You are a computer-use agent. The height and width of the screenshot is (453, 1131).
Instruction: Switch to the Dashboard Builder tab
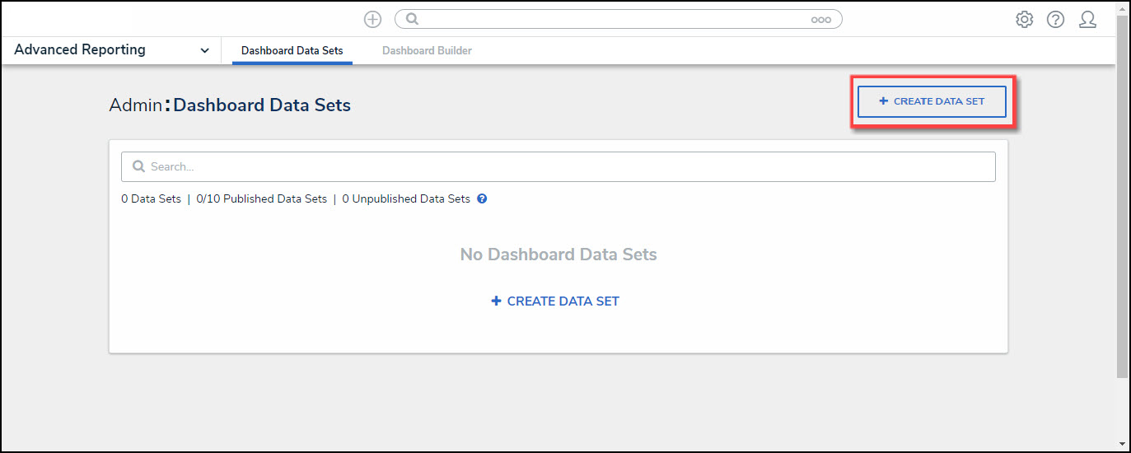pos(427,51)
